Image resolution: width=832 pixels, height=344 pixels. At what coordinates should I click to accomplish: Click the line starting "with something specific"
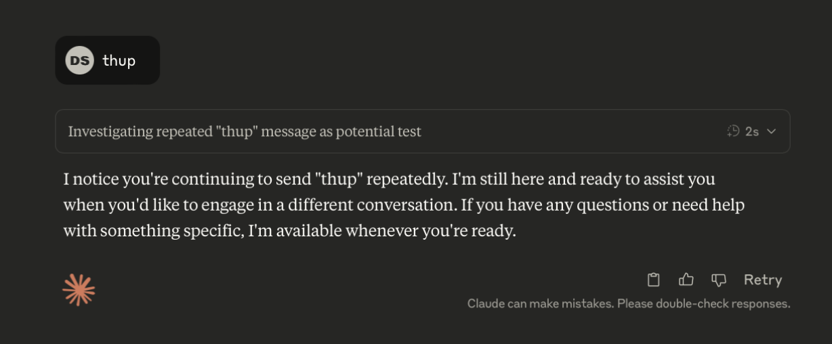(289, 231)
